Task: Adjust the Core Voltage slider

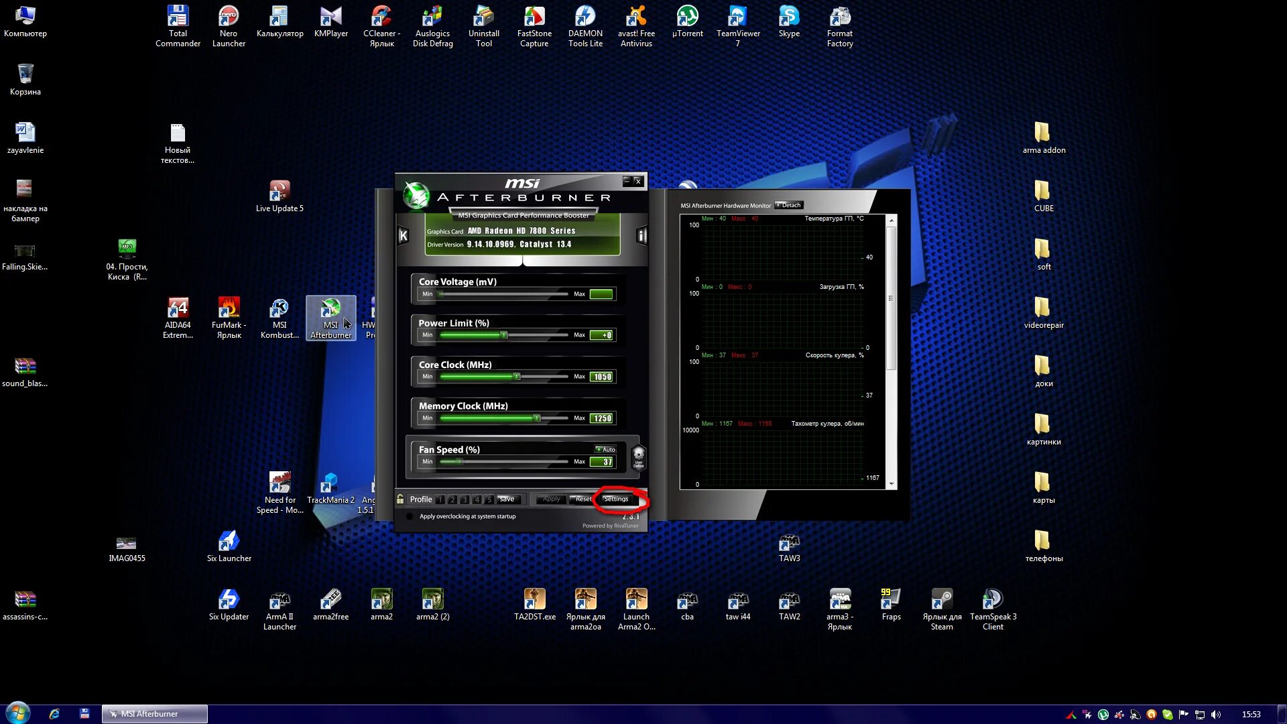Action: [504, 294]
